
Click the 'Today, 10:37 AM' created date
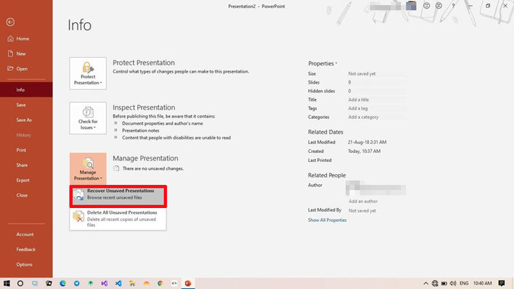coord(364,151)
